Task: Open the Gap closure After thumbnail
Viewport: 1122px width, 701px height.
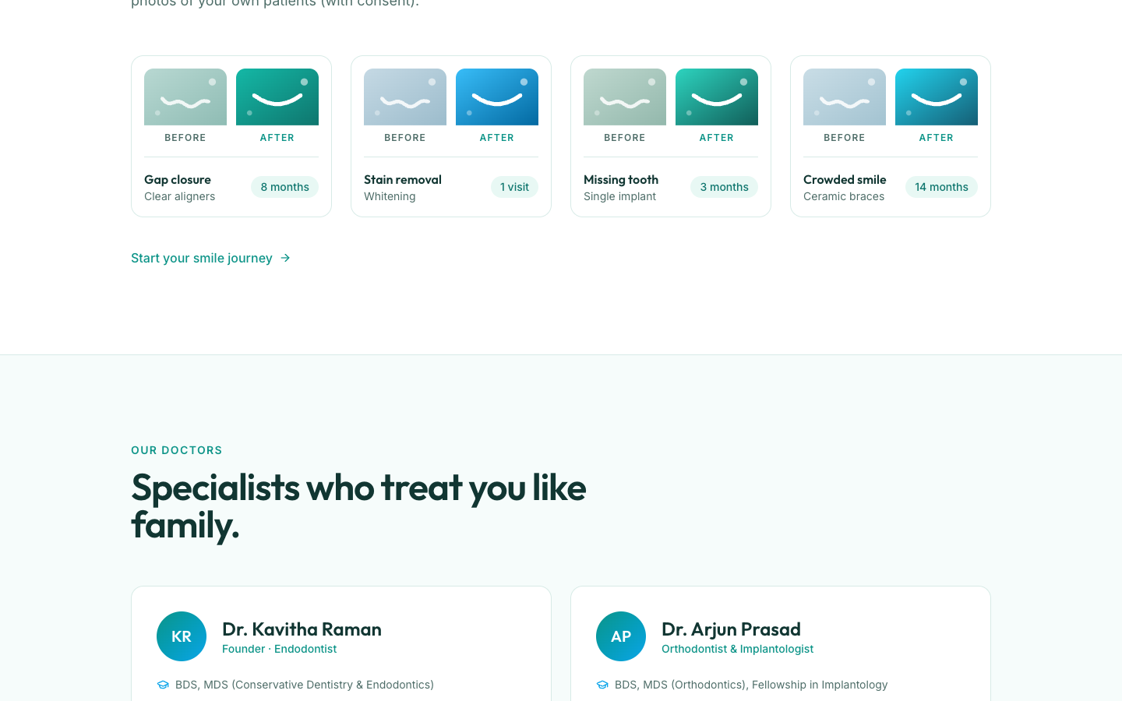Action: click(x=277, y=97)
